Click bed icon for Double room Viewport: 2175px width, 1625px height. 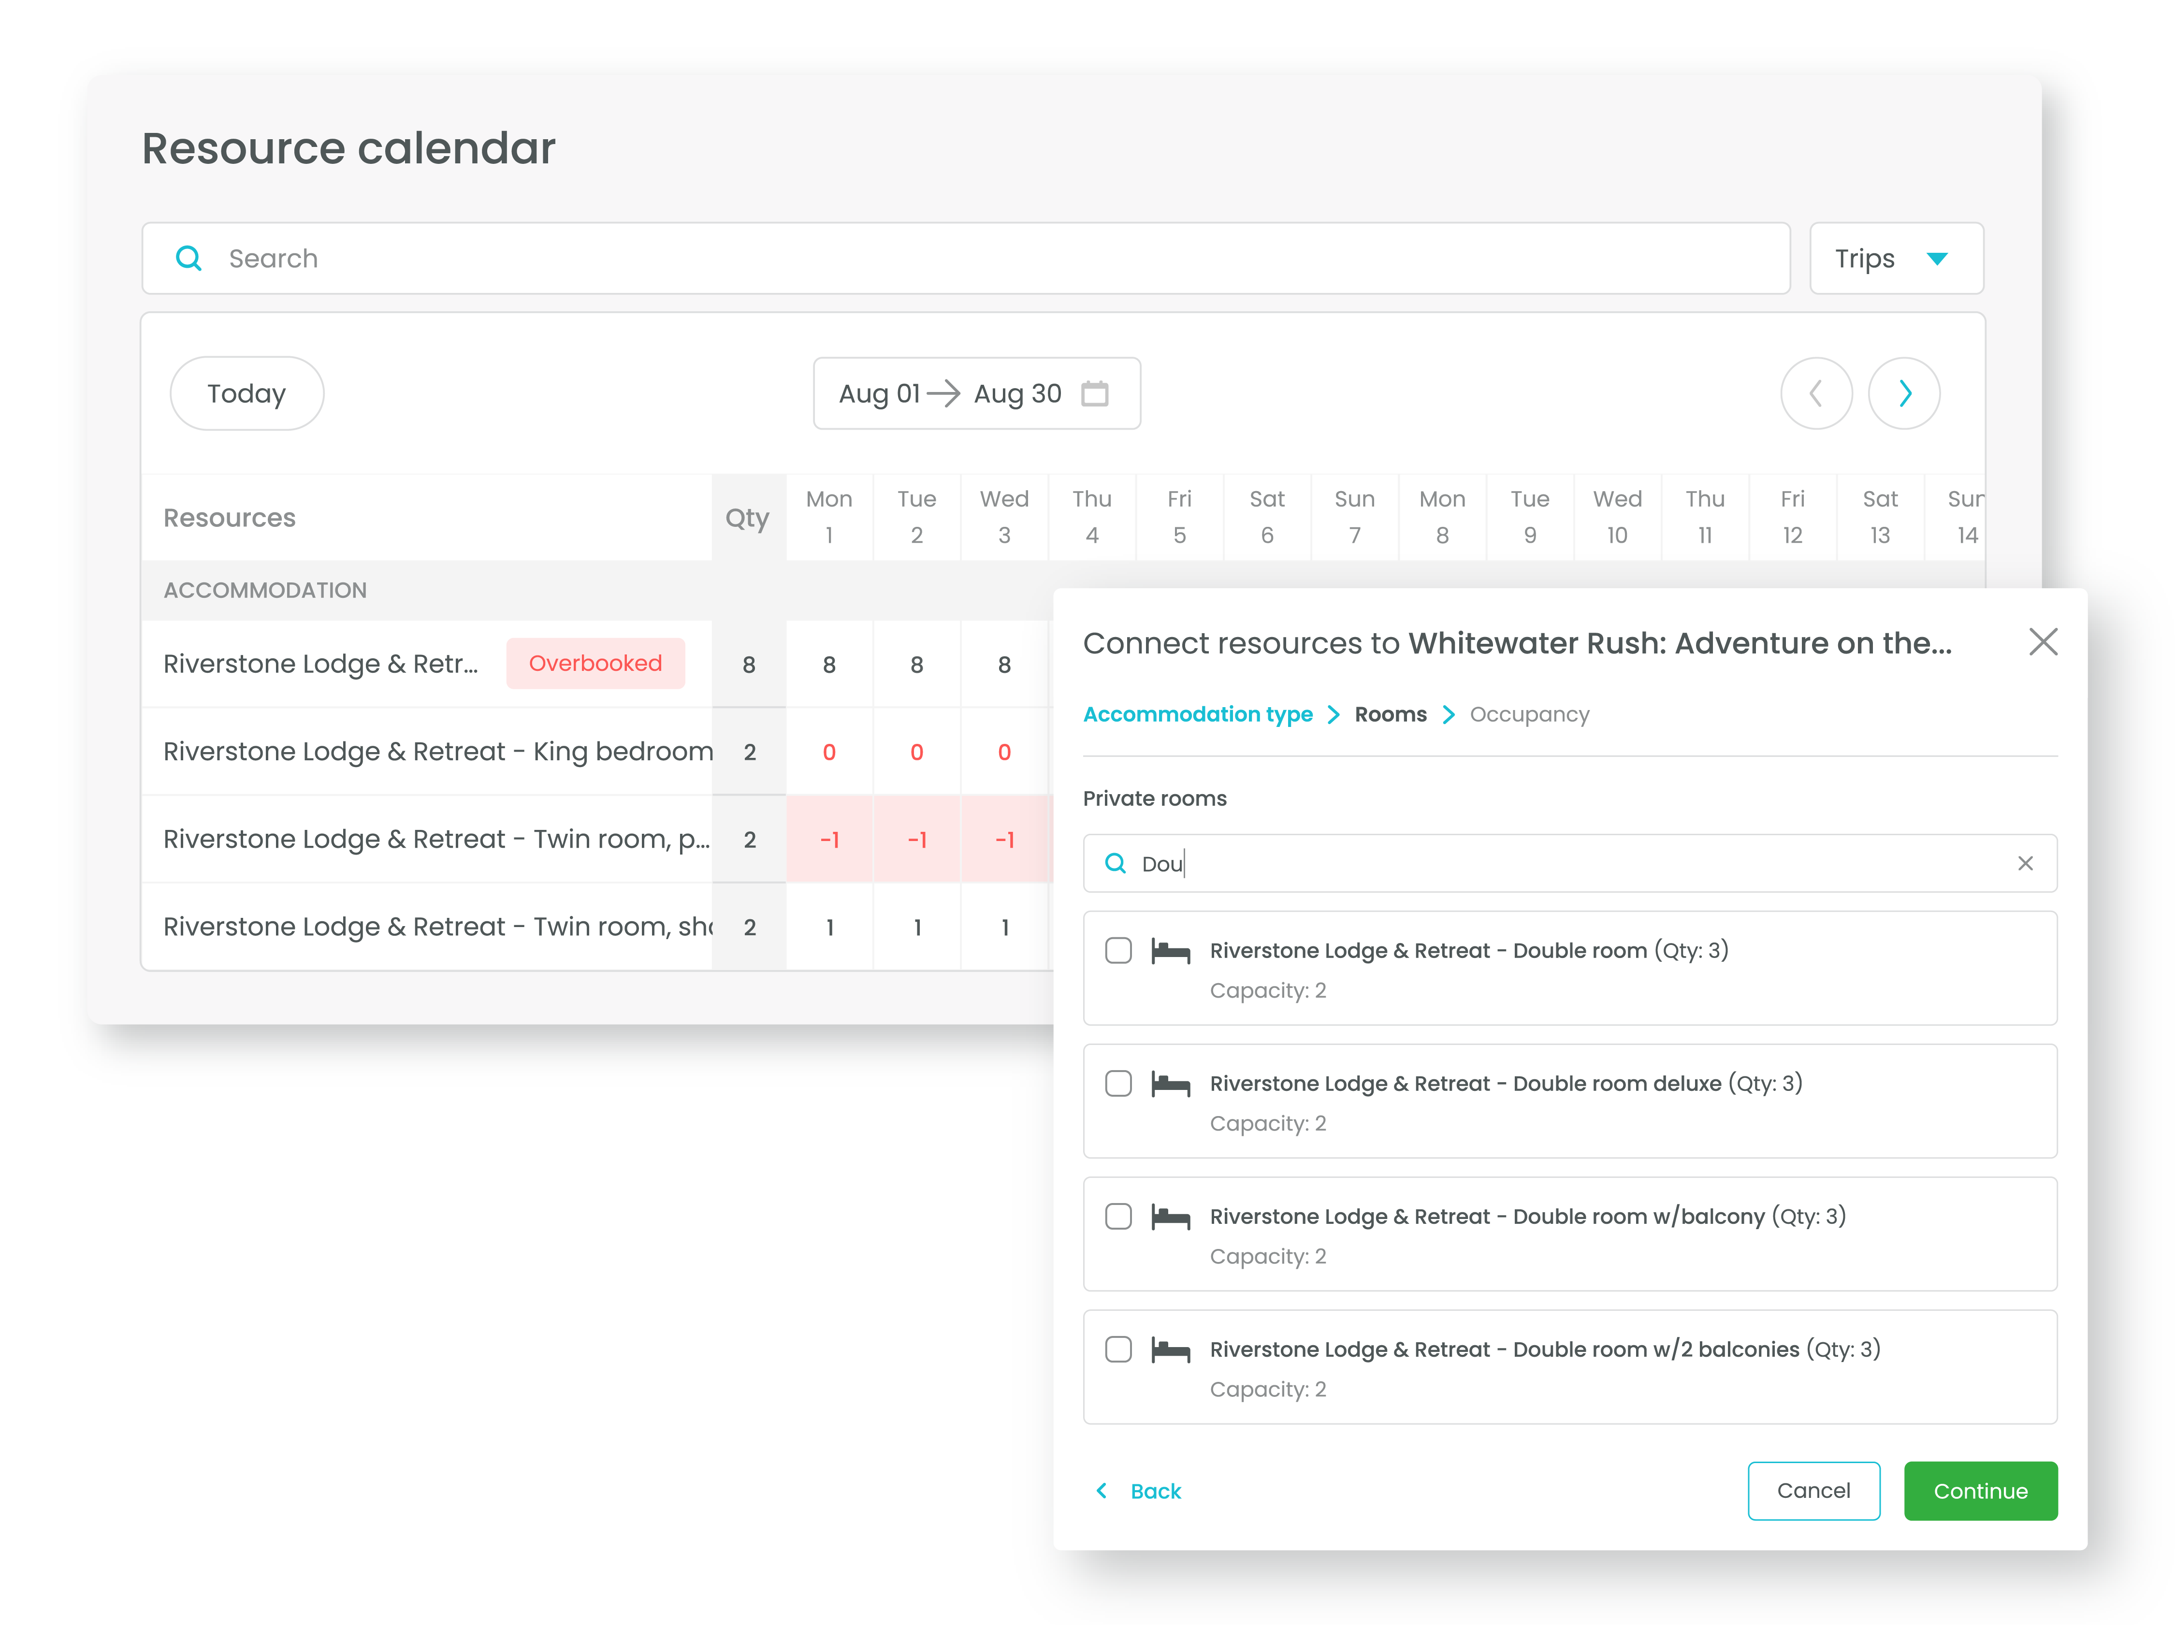click(1170, 952)
